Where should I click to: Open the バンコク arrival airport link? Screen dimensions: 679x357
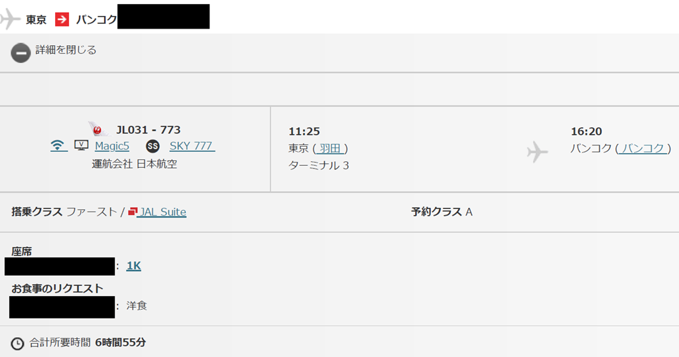[643, 148]
